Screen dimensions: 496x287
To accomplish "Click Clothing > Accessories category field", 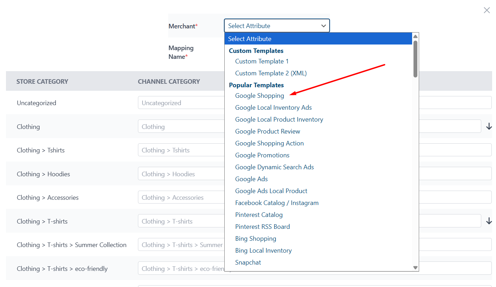I will [315, 197].
